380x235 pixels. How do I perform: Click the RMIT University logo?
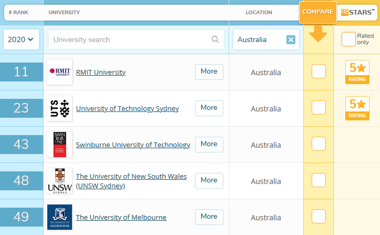pos(59,72)
